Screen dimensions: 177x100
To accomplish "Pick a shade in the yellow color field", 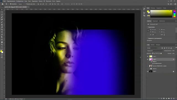I will click(x=161, y=14).
